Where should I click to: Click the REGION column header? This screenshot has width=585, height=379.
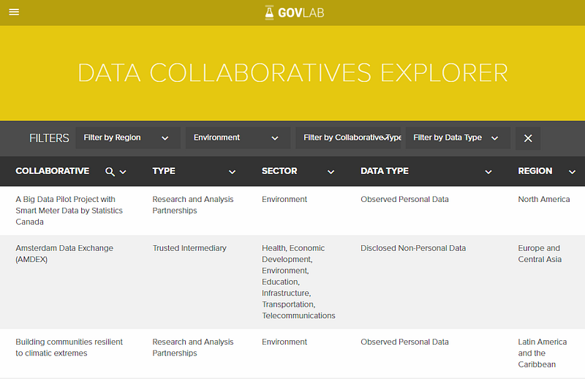coord(535,171)
